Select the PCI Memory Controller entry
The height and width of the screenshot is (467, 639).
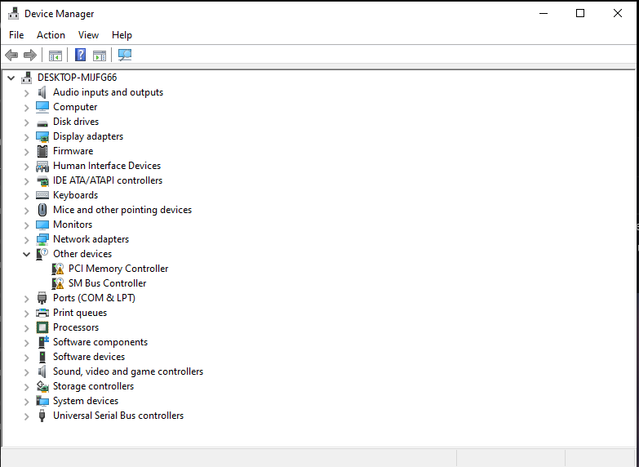(118, 269)
